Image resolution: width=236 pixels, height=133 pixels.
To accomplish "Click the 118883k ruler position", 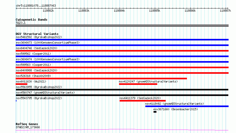I will (84, 11).
